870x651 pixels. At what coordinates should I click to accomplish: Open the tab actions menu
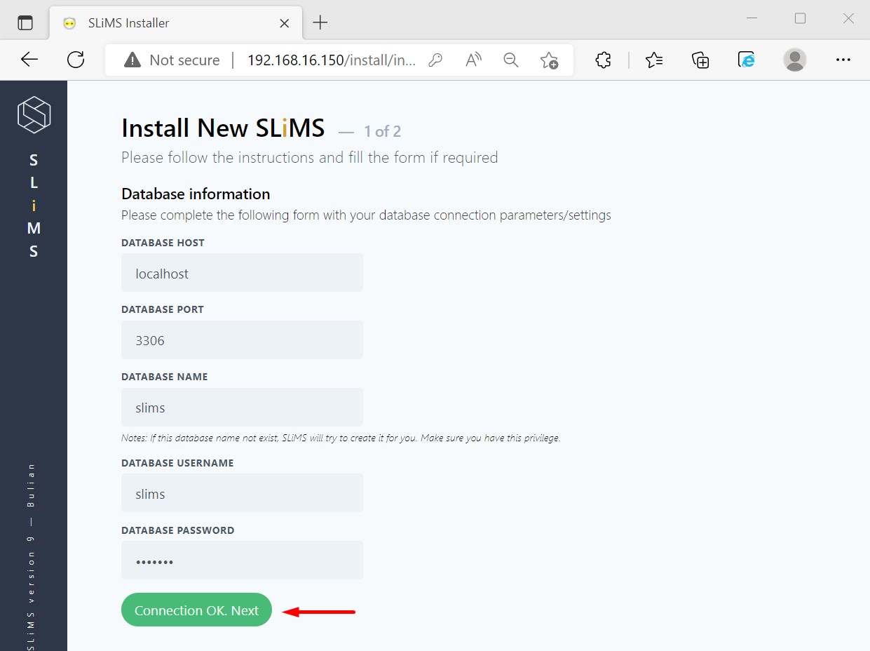point(25,22)
